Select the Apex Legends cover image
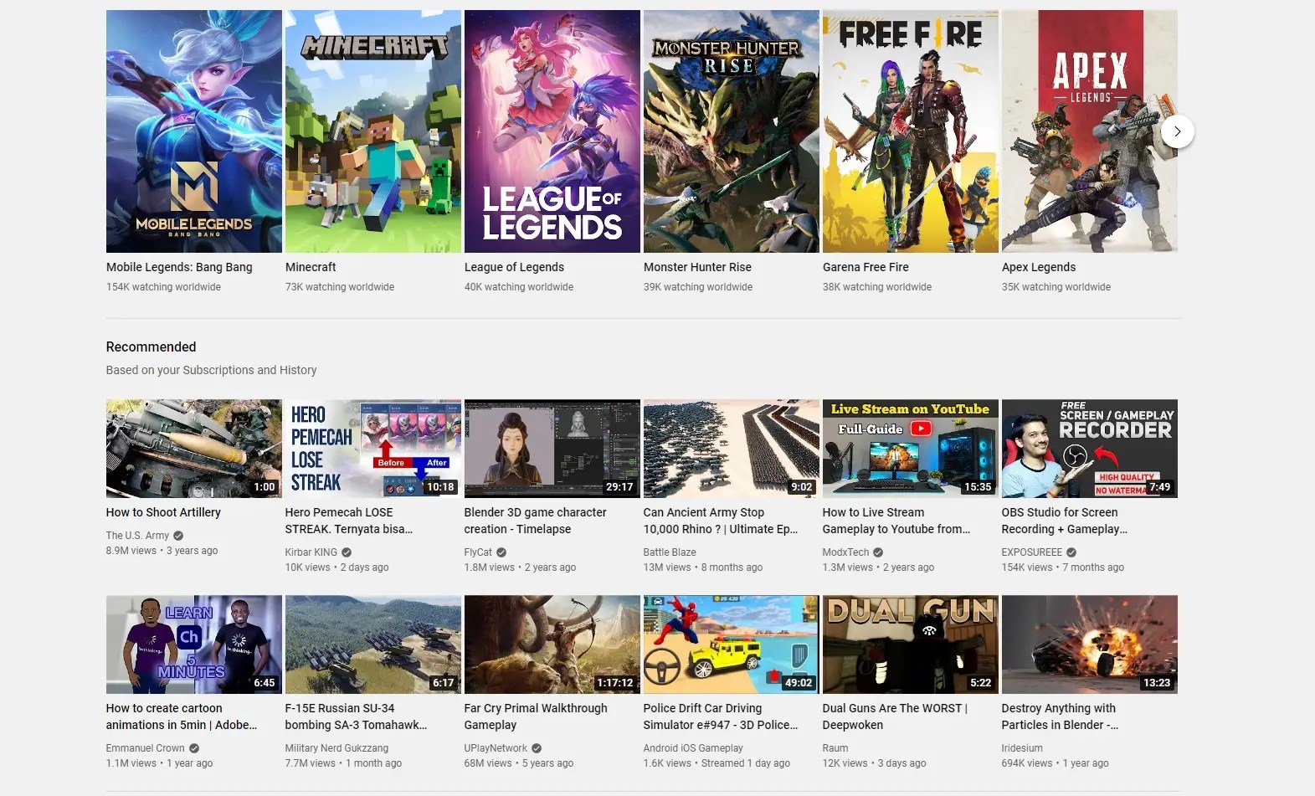The width and height of the screenshot is (1315, 796). click(x=1090, y=131)
